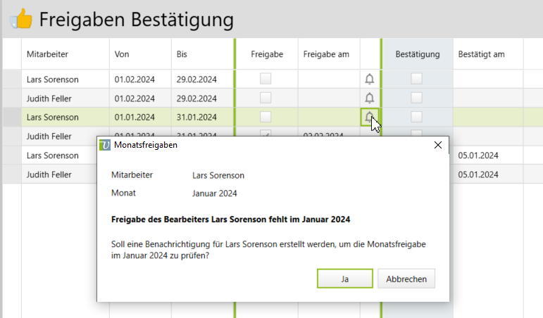The width and height of the screenshot is (543, 318).
Task: Confirm the notification with the Ja button
Action: 344,279
